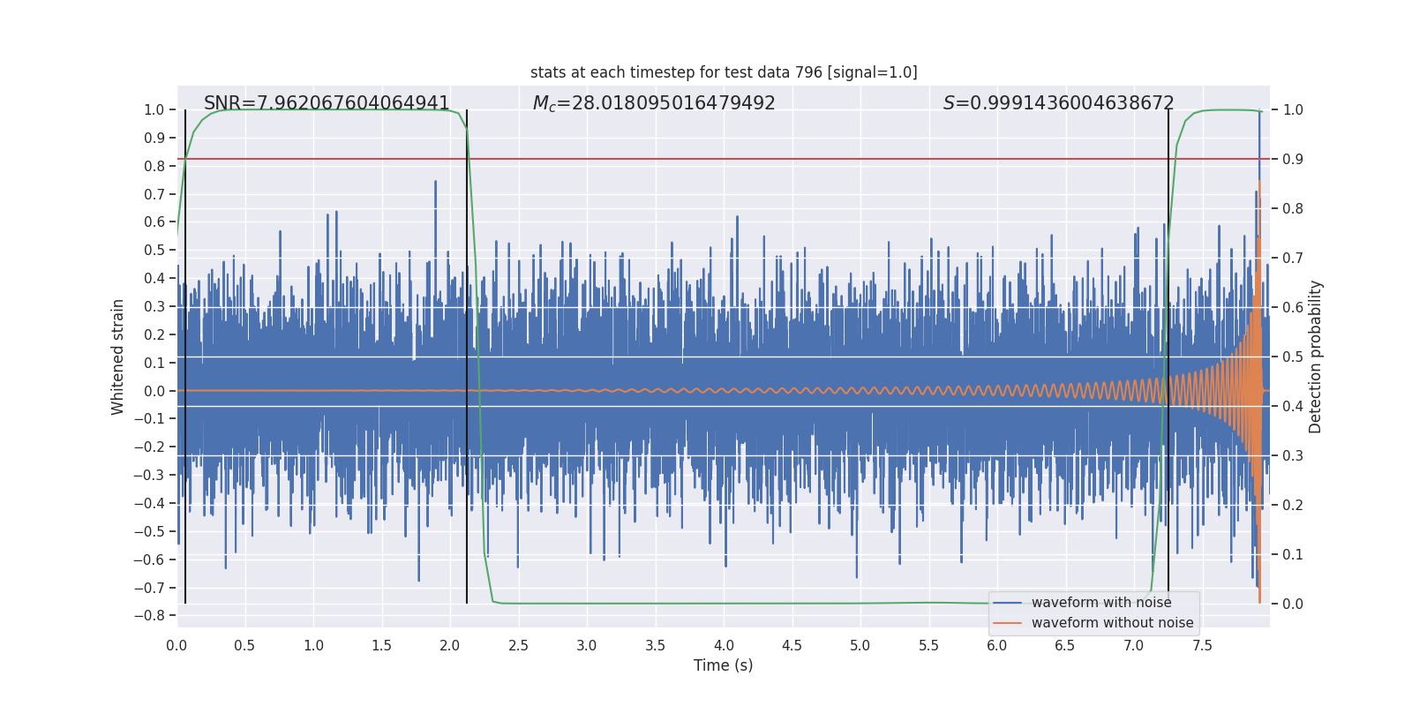Click the 'Time (s)' x-axis label

[x=723, y=665]
